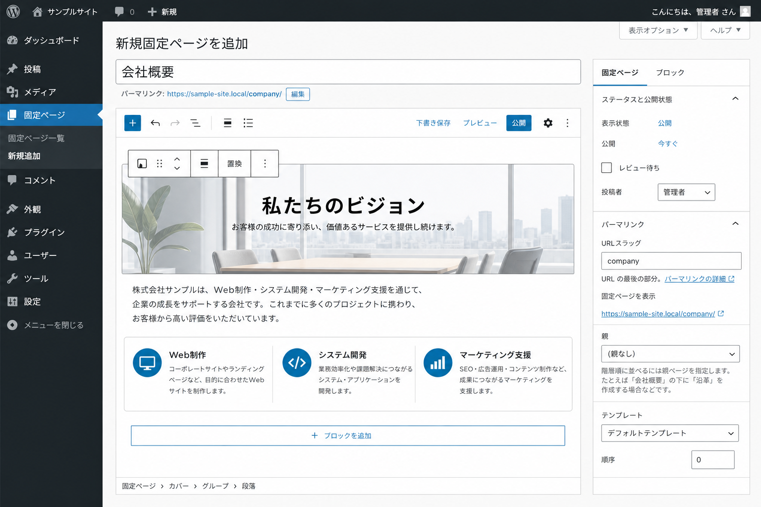Image resolution: width=761 pixels, height=507 pixels.
Task: Collapse the ステータスと公開状態 panel
Action: pos(735,99)
